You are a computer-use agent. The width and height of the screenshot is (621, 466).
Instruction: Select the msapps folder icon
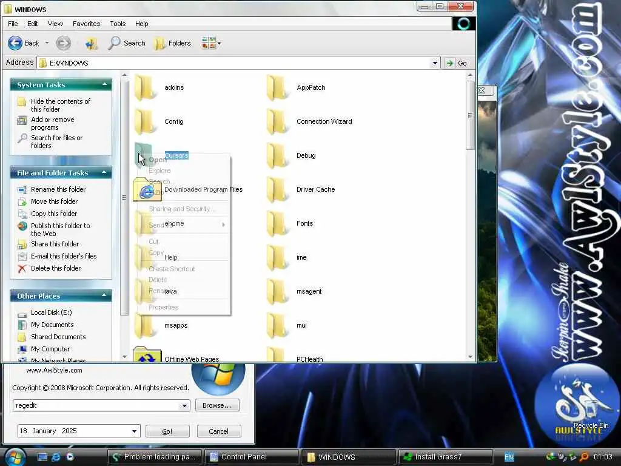[145, 325]
